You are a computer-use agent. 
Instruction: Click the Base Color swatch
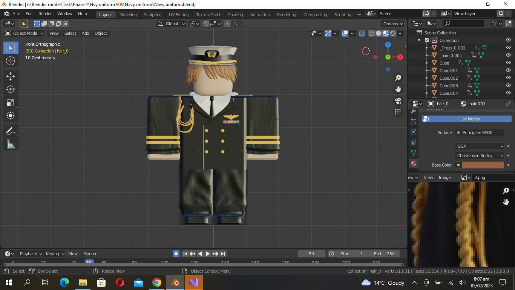click(483, 165)
